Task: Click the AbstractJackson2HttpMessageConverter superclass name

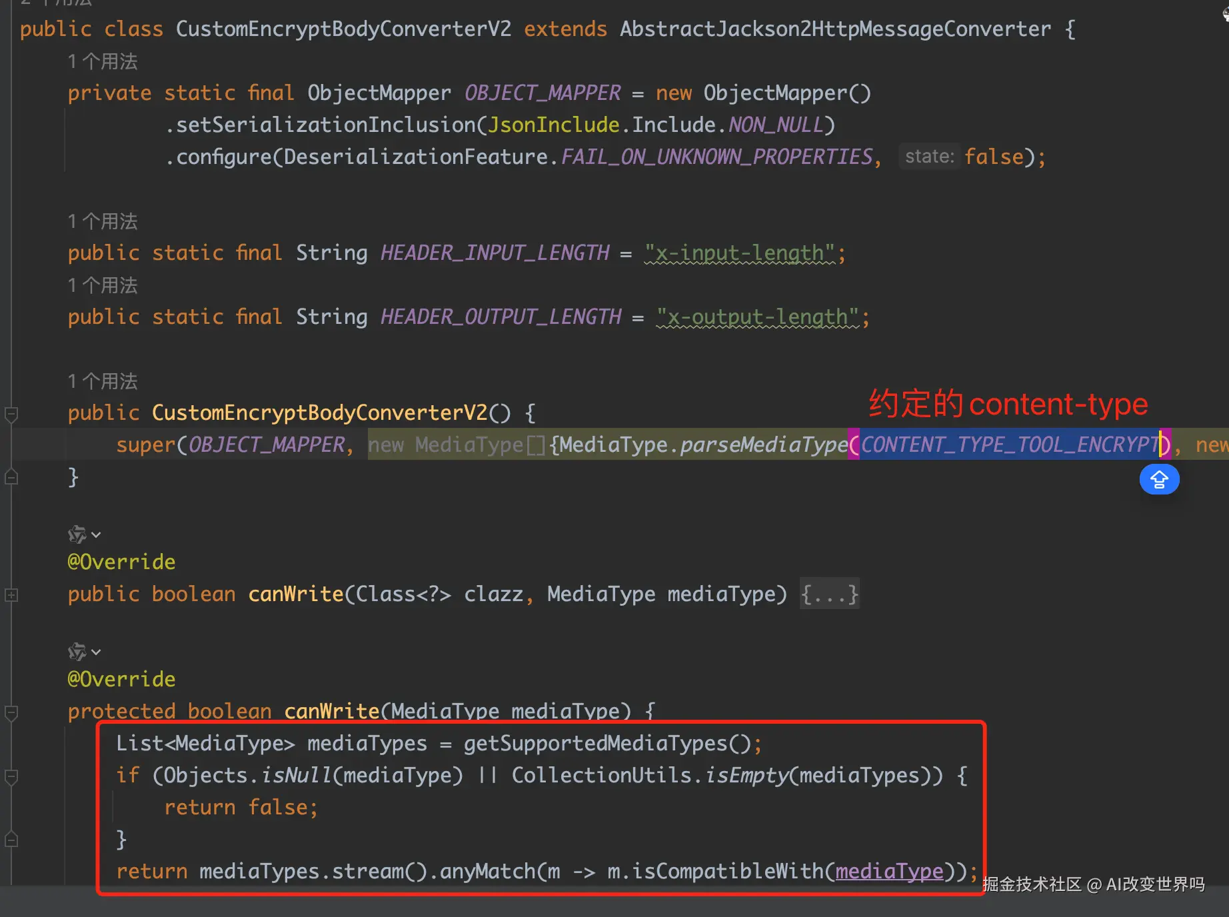Action: [835, 29]
